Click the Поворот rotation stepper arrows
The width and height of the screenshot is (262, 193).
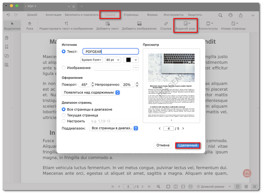93,84
